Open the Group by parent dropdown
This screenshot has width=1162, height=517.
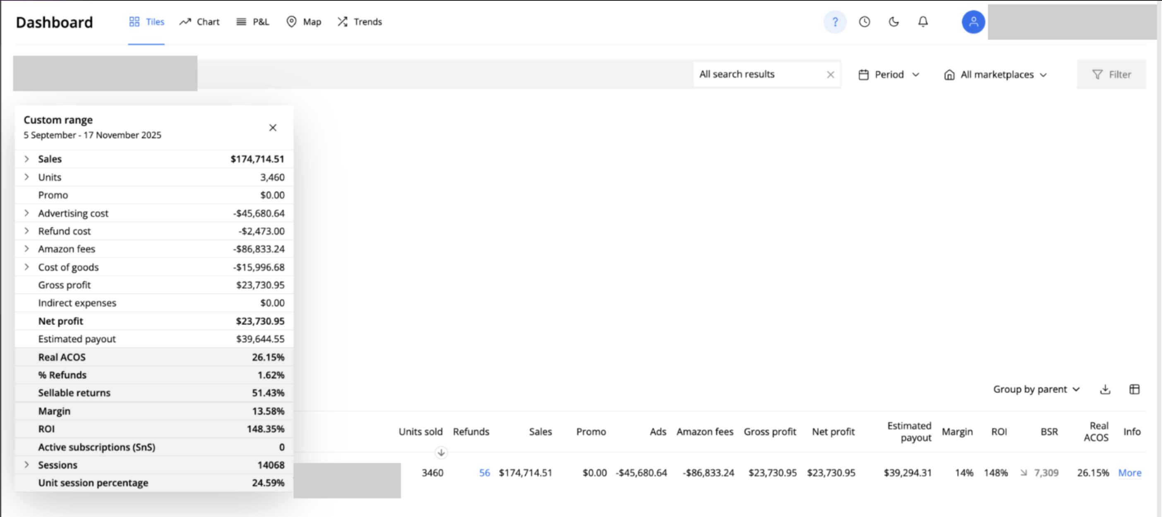(1036, 390)
